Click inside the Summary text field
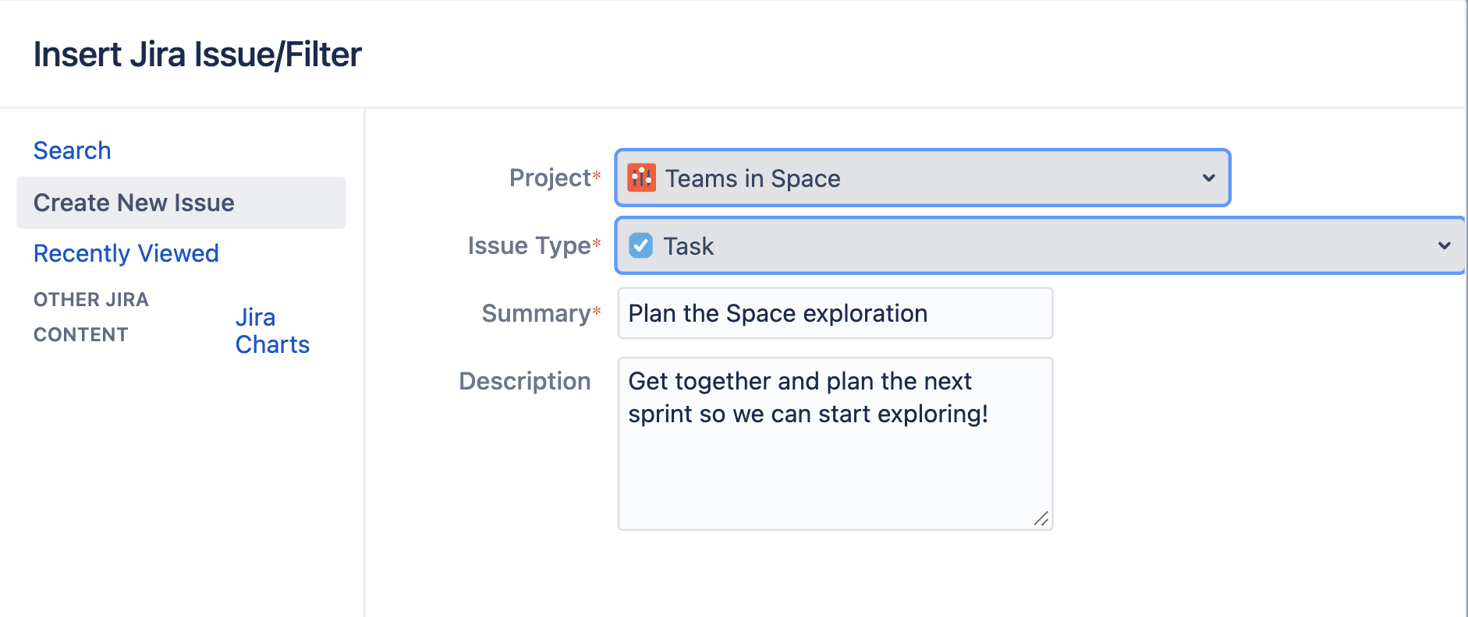Image resolution: width=1468 pixels, height=617 pixels. [835, 313]
